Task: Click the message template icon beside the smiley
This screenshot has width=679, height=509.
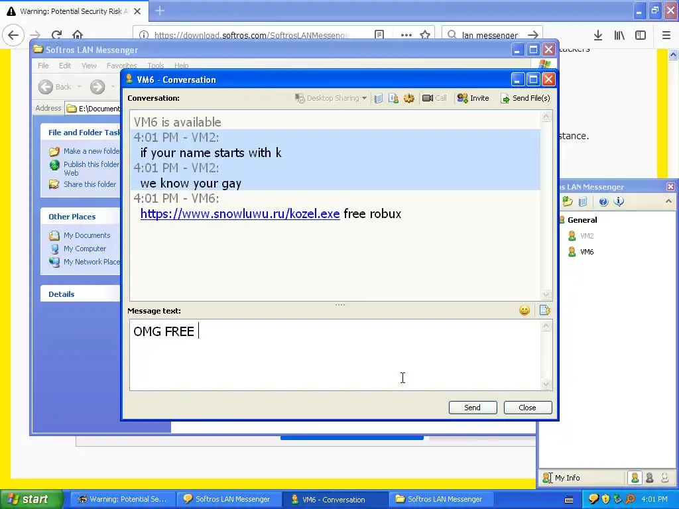Action: (x=545, y=310)
